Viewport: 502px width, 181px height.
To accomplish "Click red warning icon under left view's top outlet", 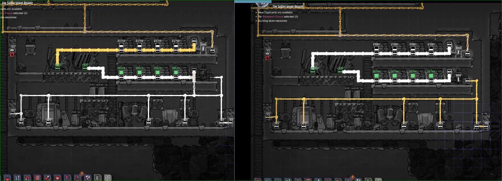I will (x=12, y=55).
